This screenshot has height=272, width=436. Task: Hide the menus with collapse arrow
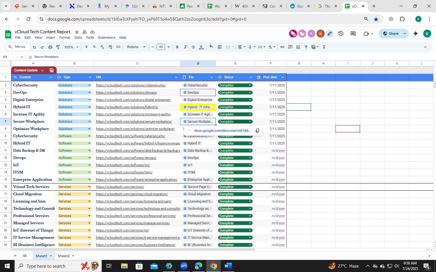tap(425, 47)
